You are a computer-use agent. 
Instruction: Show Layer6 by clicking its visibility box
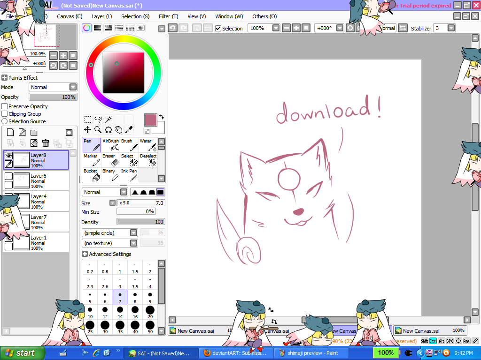tap(8, 176)
